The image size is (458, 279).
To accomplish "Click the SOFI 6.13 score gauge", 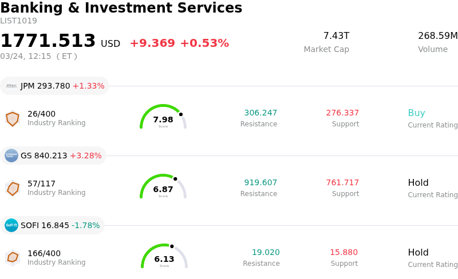I will [x=164, y=257].
